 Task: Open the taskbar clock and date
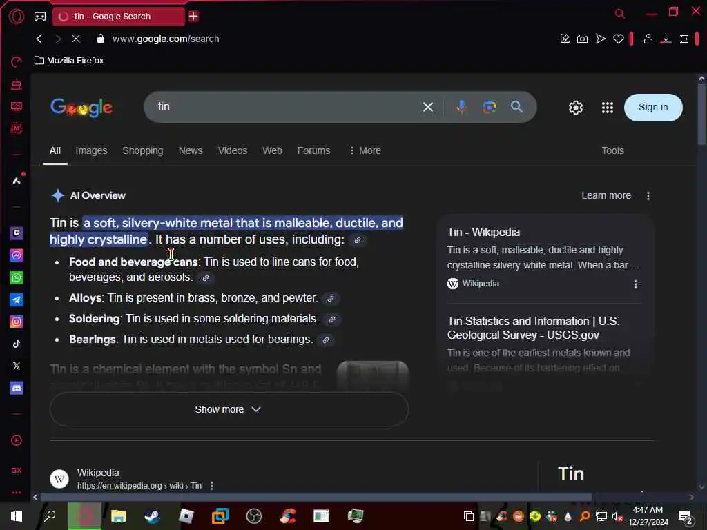coord(648,516)
